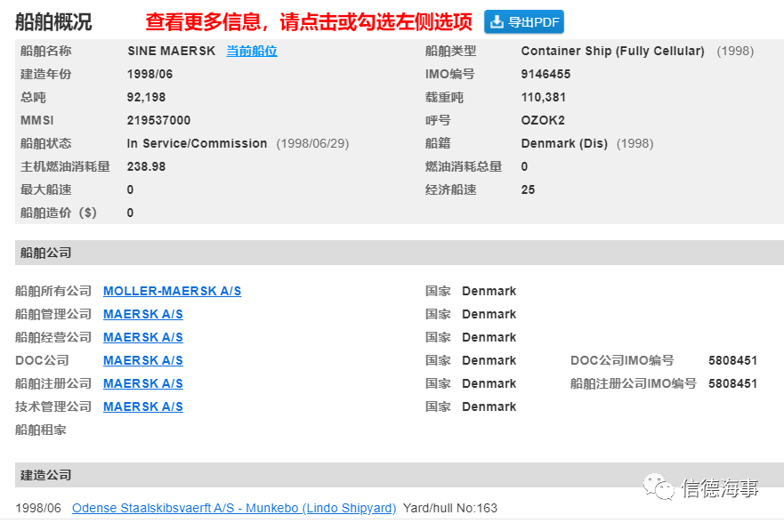Select flag Denmark (Dis) text

coord(564,143)
